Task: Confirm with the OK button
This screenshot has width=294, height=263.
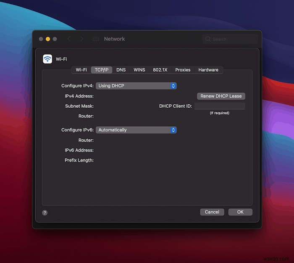Action: [x=240, y=212]
